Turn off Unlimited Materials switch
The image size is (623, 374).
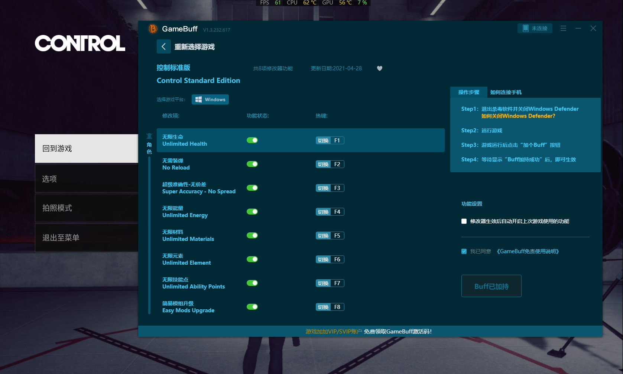252,235
